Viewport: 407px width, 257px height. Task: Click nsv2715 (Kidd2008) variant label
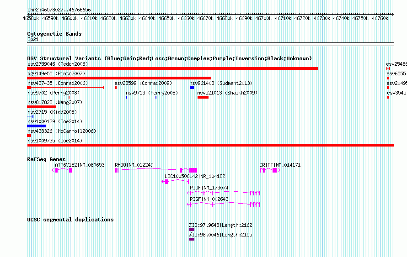[x=52, y=112]
